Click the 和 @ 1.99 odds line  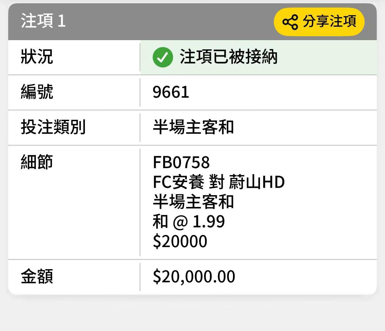point(189,221)
